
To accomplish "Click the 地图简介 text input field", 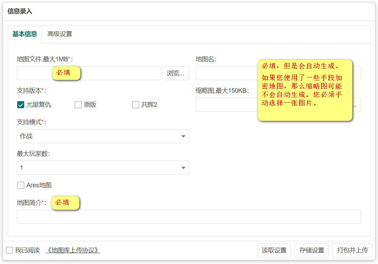I will [189, 217].
